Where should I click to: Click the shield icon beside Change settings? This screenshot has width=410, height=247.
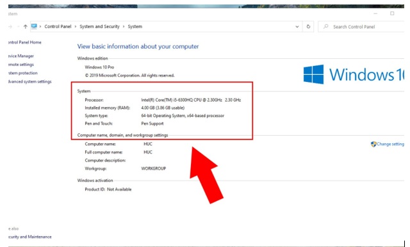[x=373, y=144]
